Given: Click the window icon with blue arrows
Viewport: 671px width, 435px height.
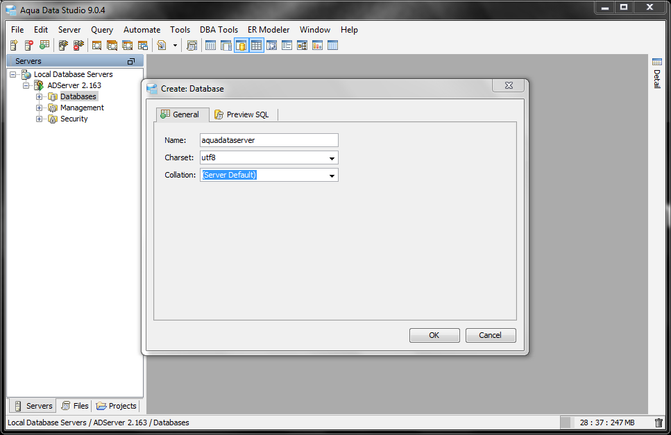Looking at the screenshot, I should [x=271, y=45].
